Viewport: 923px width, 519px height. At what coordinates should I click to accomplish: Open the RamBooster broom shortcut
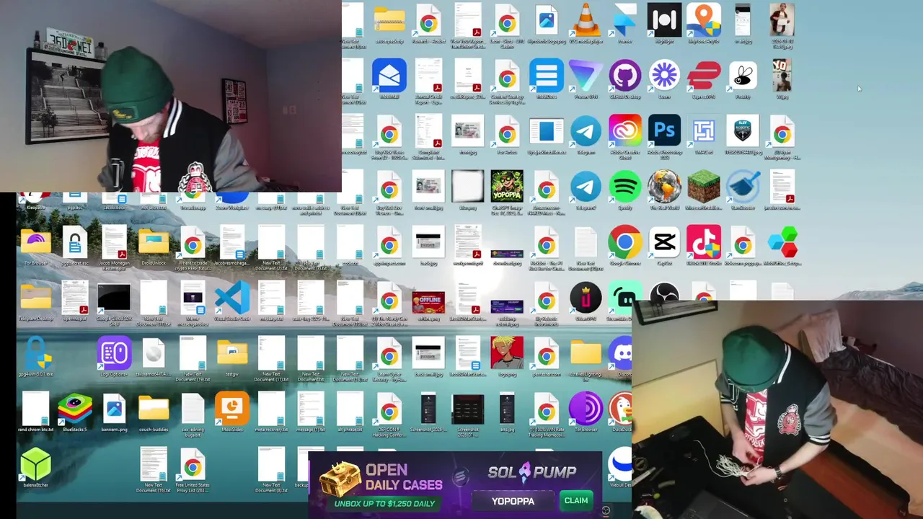[743, 187]
